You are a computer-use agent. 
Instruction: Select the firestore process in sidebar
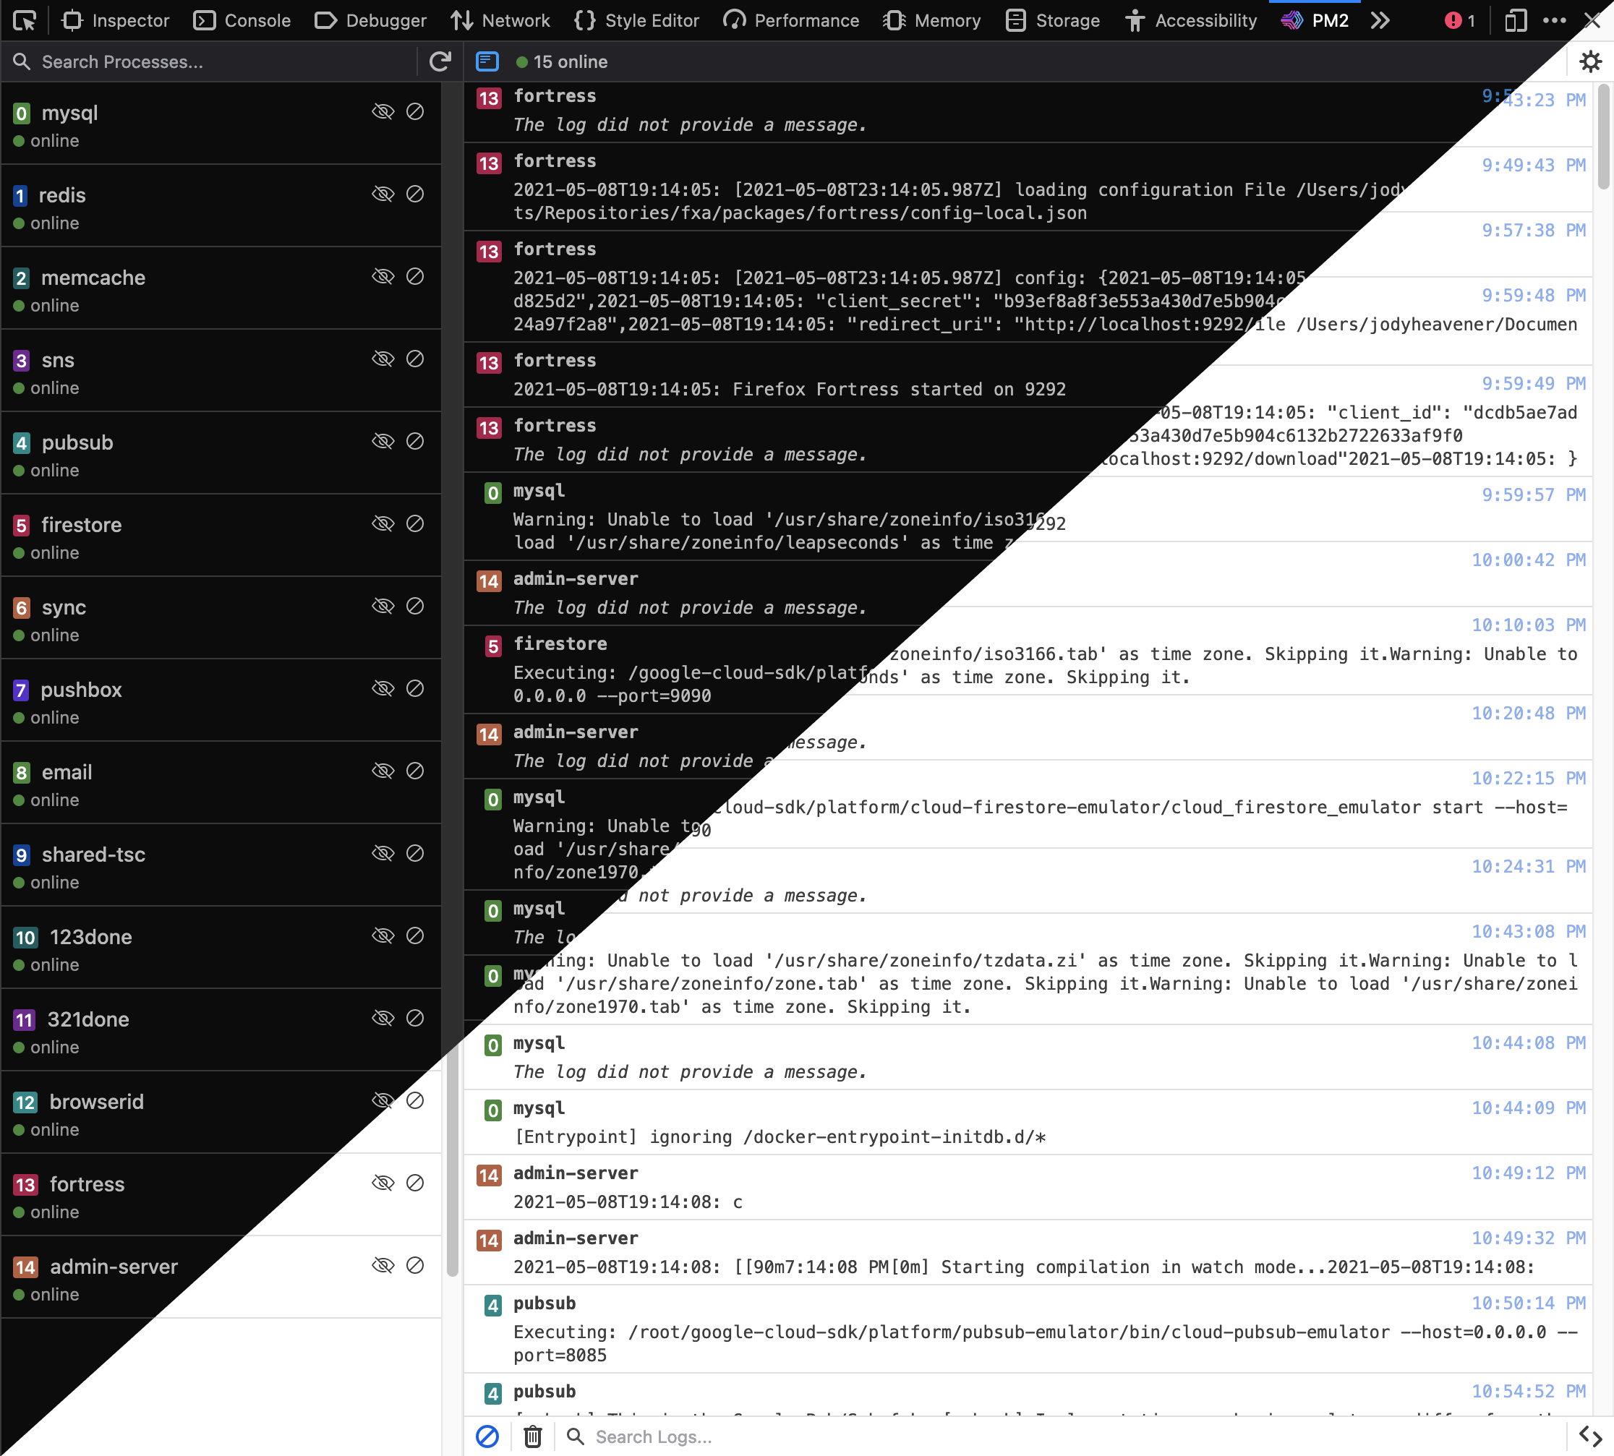click(82, 525)
